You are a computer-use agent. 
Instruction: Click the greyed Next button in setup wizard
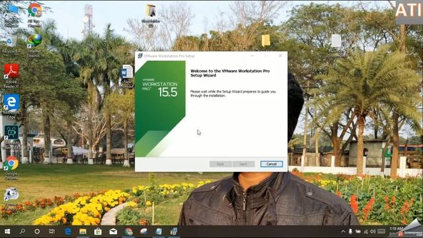(243, 164)
